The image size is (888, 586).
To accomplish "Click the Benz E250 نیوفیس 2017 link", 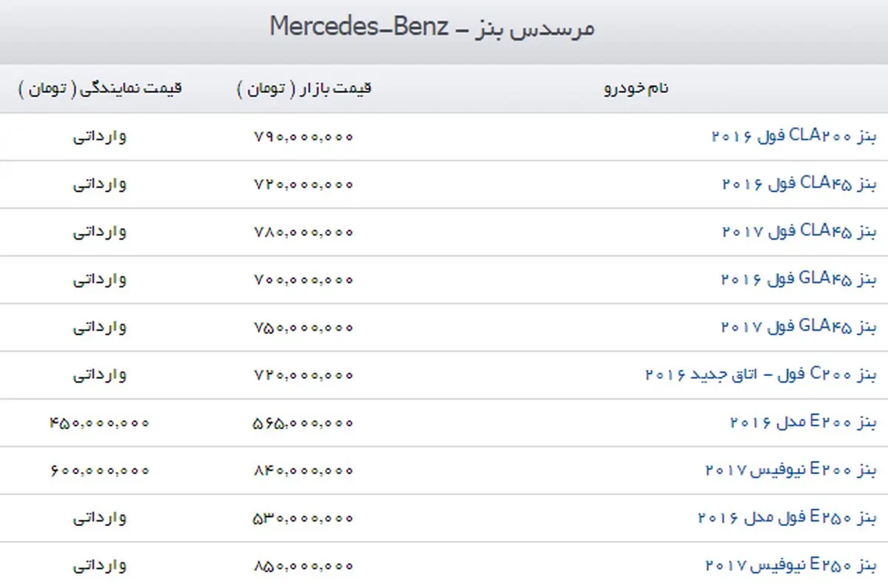I will coord(790,566).
